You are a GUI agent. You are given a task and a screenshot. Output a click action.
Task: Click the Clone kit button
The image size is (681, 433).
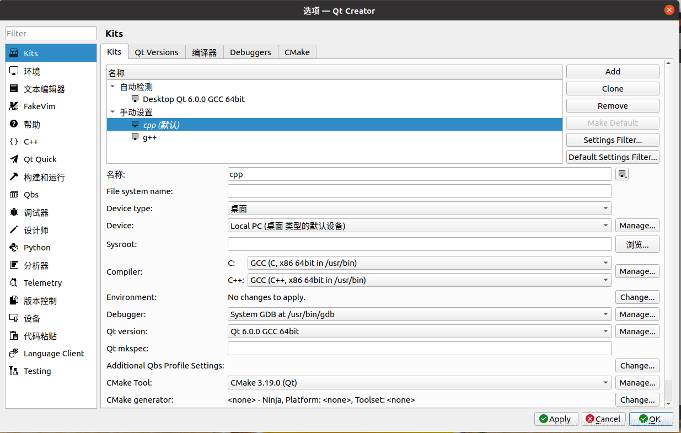click(613, 89)
